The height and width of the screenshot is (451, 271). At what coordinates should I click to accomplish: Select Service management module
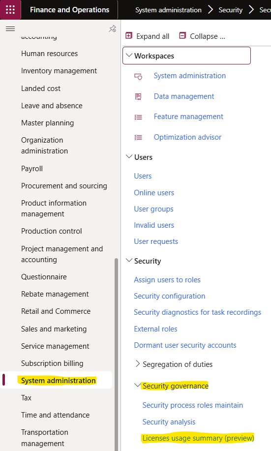click(55, 346)
